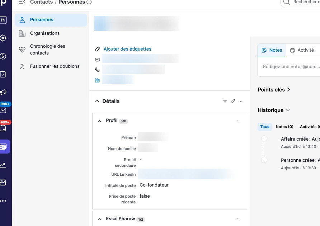Click the blue 999+ mail badge
320x226 pixels.
5,104
